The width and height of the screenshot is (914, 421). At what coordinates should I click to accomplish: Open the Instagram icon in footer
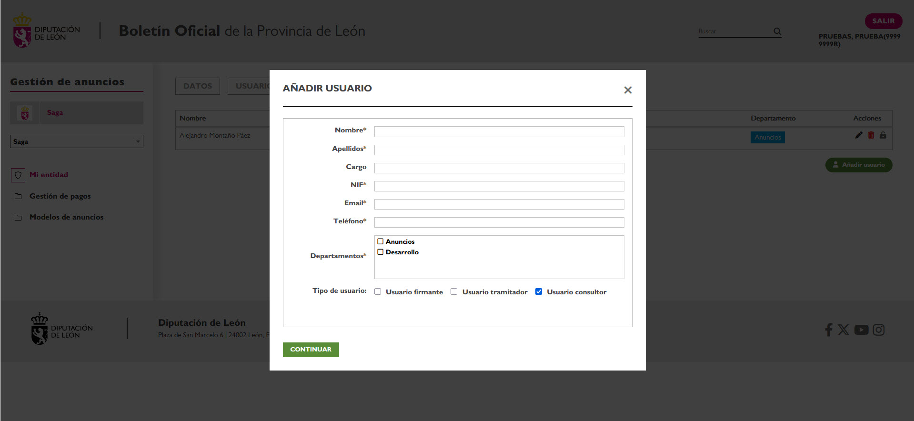coord(879,330)
